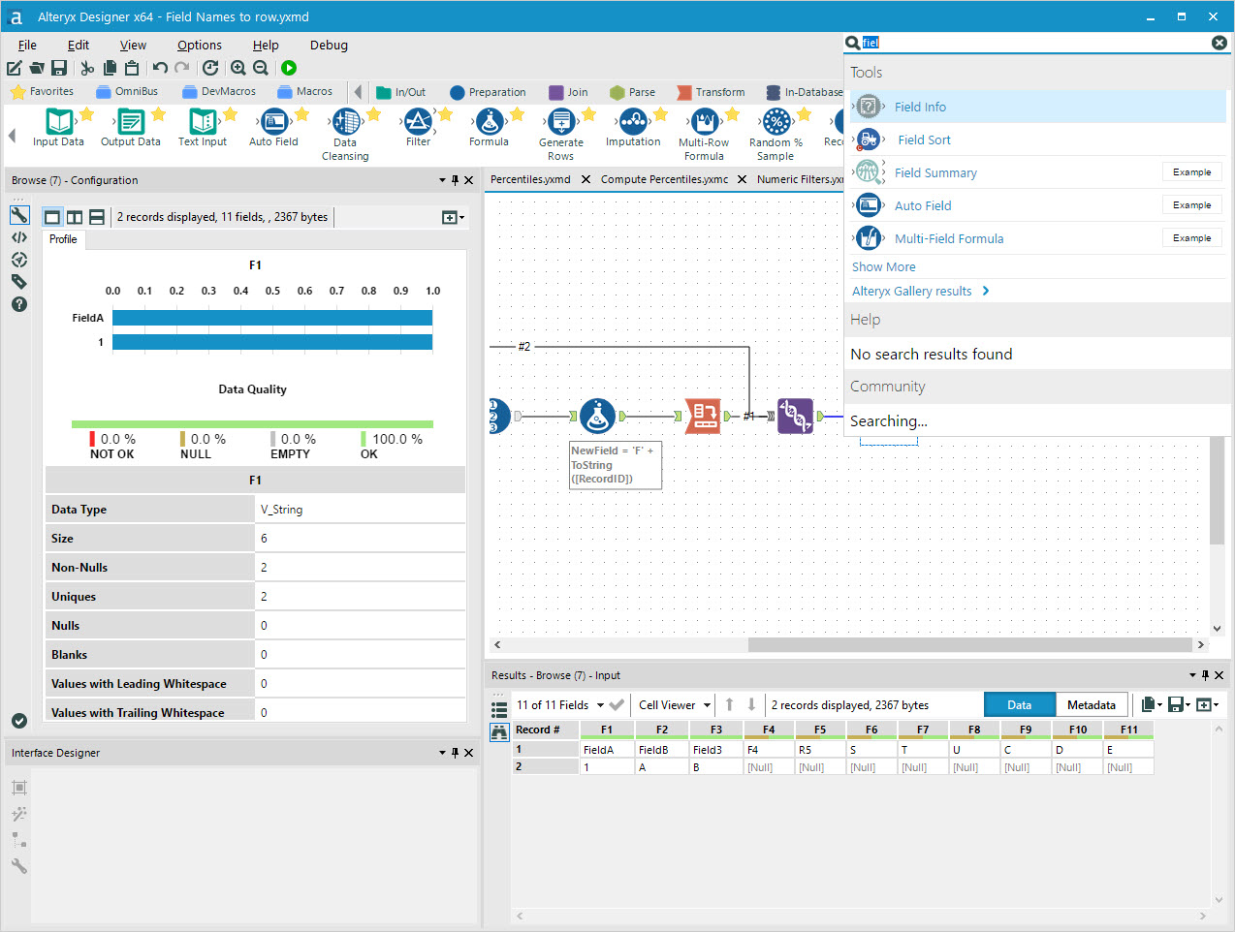1235x932 pixels.
Task: Select the Formula tool in palette
Action: tap(490, 127)
